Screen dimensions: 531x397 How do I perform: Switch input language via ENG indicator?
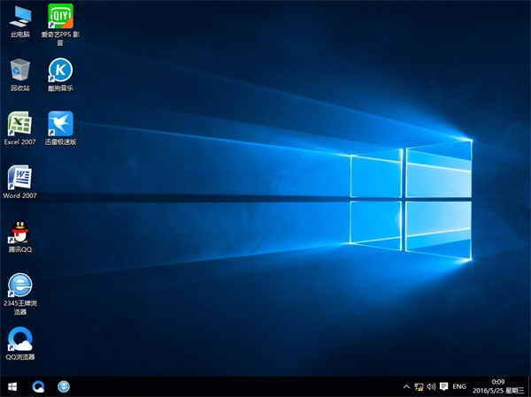point(459,386)
